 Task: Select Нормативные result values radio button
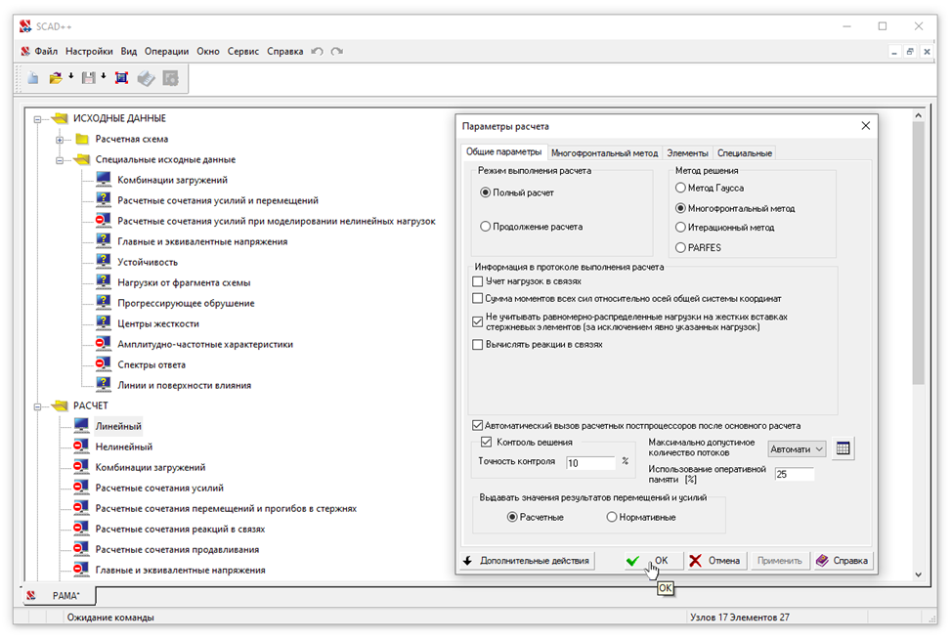pyautogui.click(x=612, y=517)
